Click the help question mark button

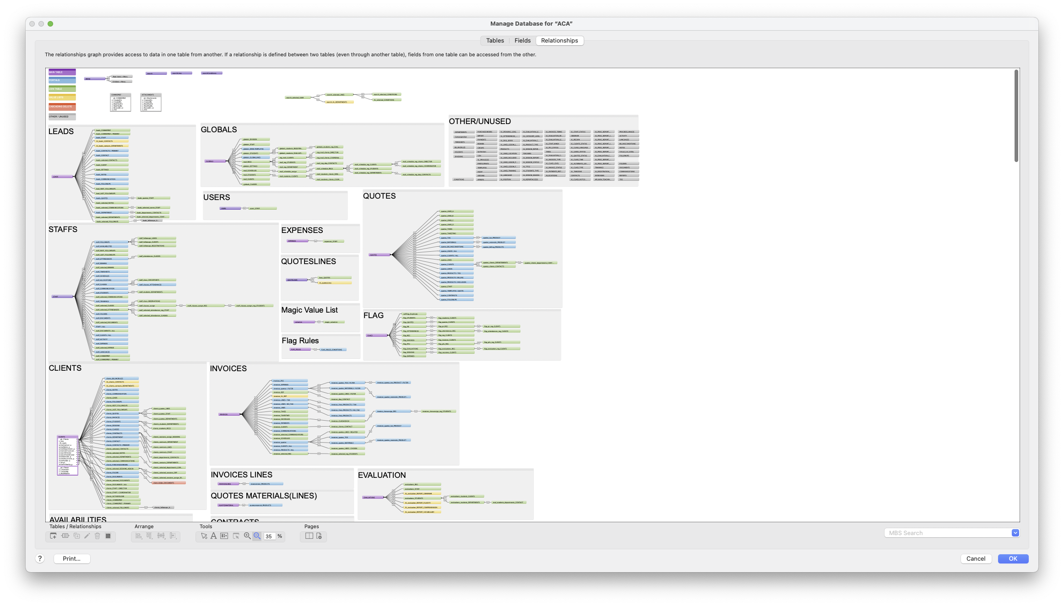pos(40,558)
